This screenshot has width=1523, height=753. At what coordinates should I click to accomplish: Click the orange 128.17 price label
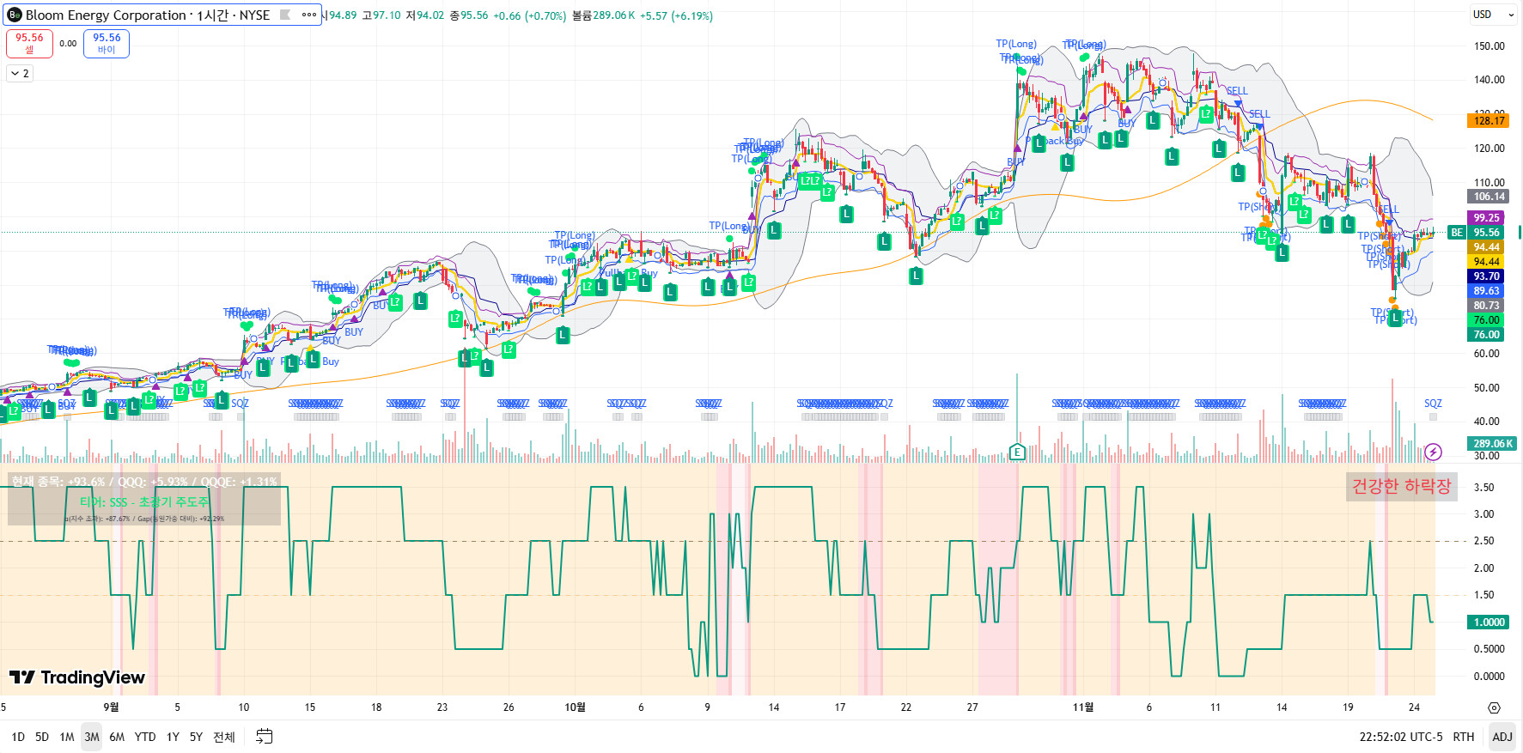pos(1489,121)
